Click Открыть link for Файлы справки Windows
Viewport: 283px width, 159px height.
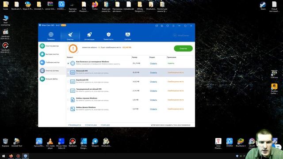153,100
